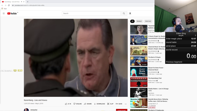
Task: Create a clip with Clip button
Action: (x=110, y=104)
